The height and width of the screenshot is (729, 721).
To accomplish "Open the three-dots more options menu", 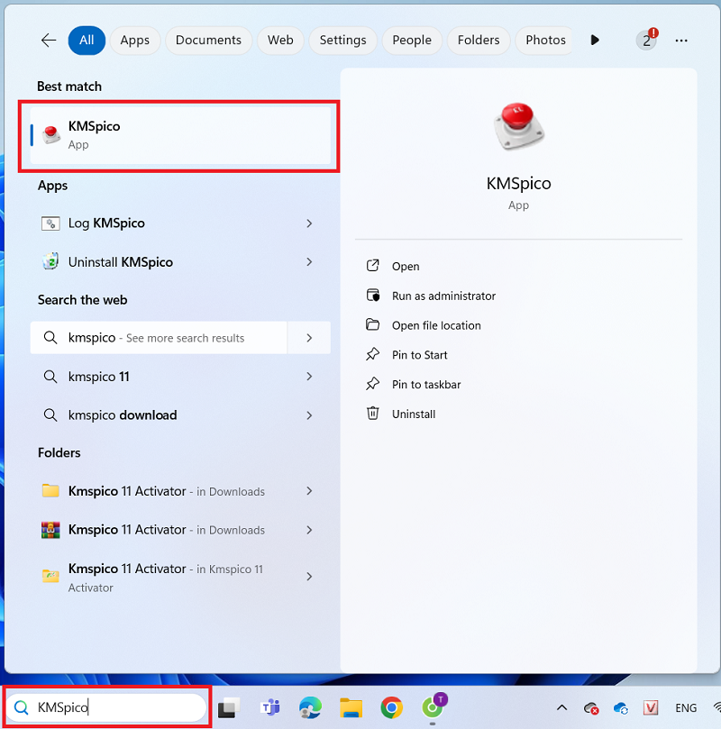I will [x=681, y=41].
